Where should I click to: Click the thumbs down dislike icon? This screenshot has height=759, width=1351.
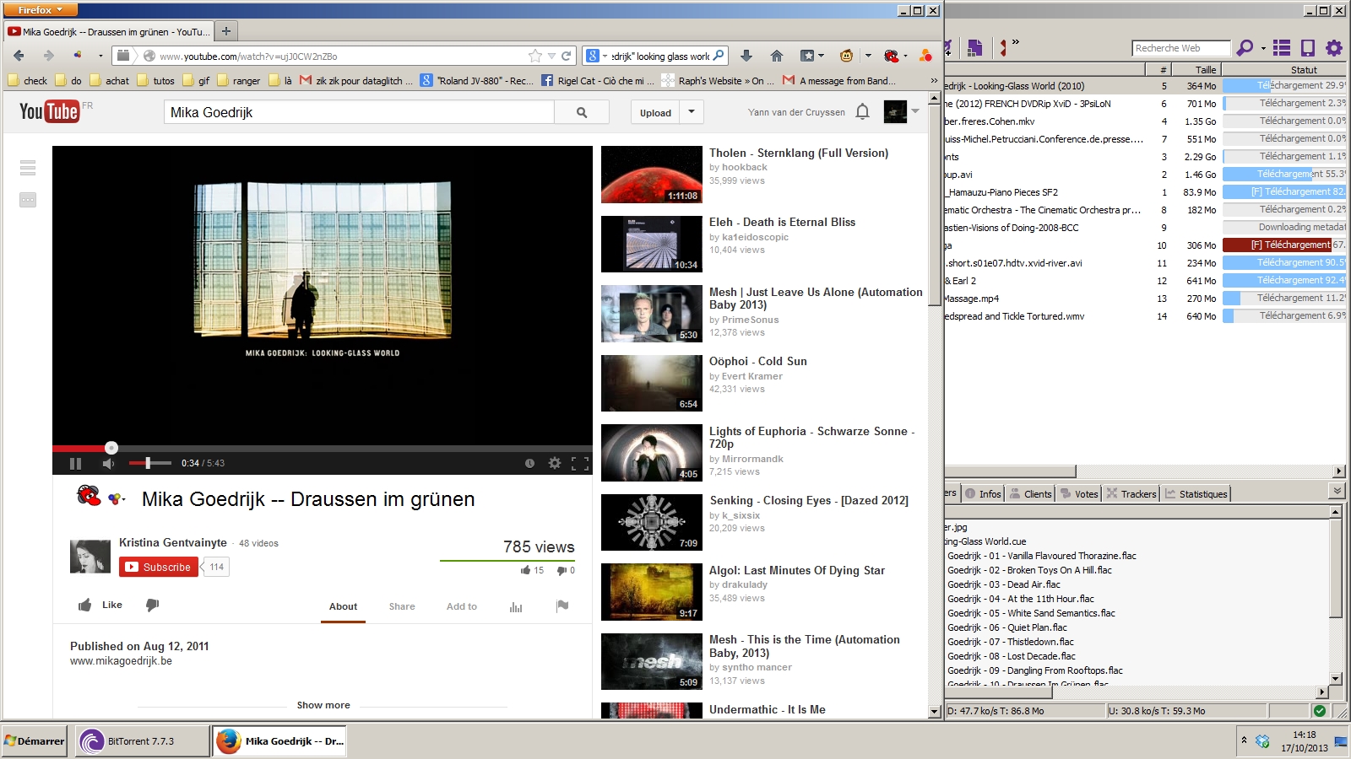[153, 605]
